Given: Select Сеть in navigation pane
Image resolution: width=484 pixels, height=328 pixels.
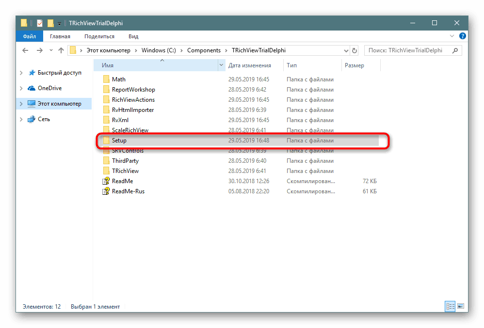Looking at the screenshot, I should [44, 119].
